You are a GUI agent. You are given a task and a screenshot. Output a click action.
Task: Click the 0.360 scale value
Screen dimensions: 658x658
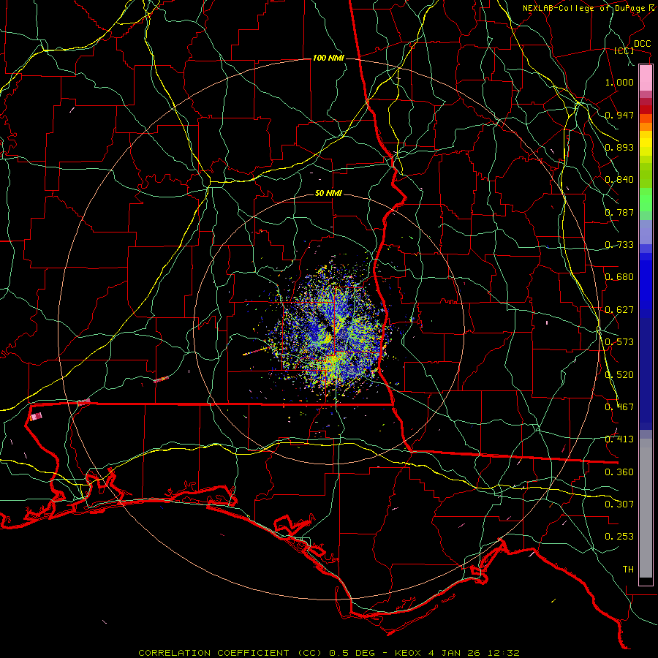(x=619, y=472)
